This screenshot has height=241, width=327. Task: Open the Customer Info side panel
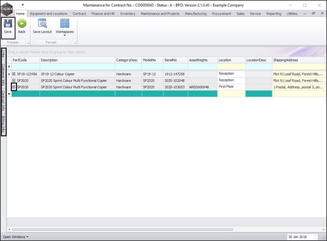coord(3,75)
